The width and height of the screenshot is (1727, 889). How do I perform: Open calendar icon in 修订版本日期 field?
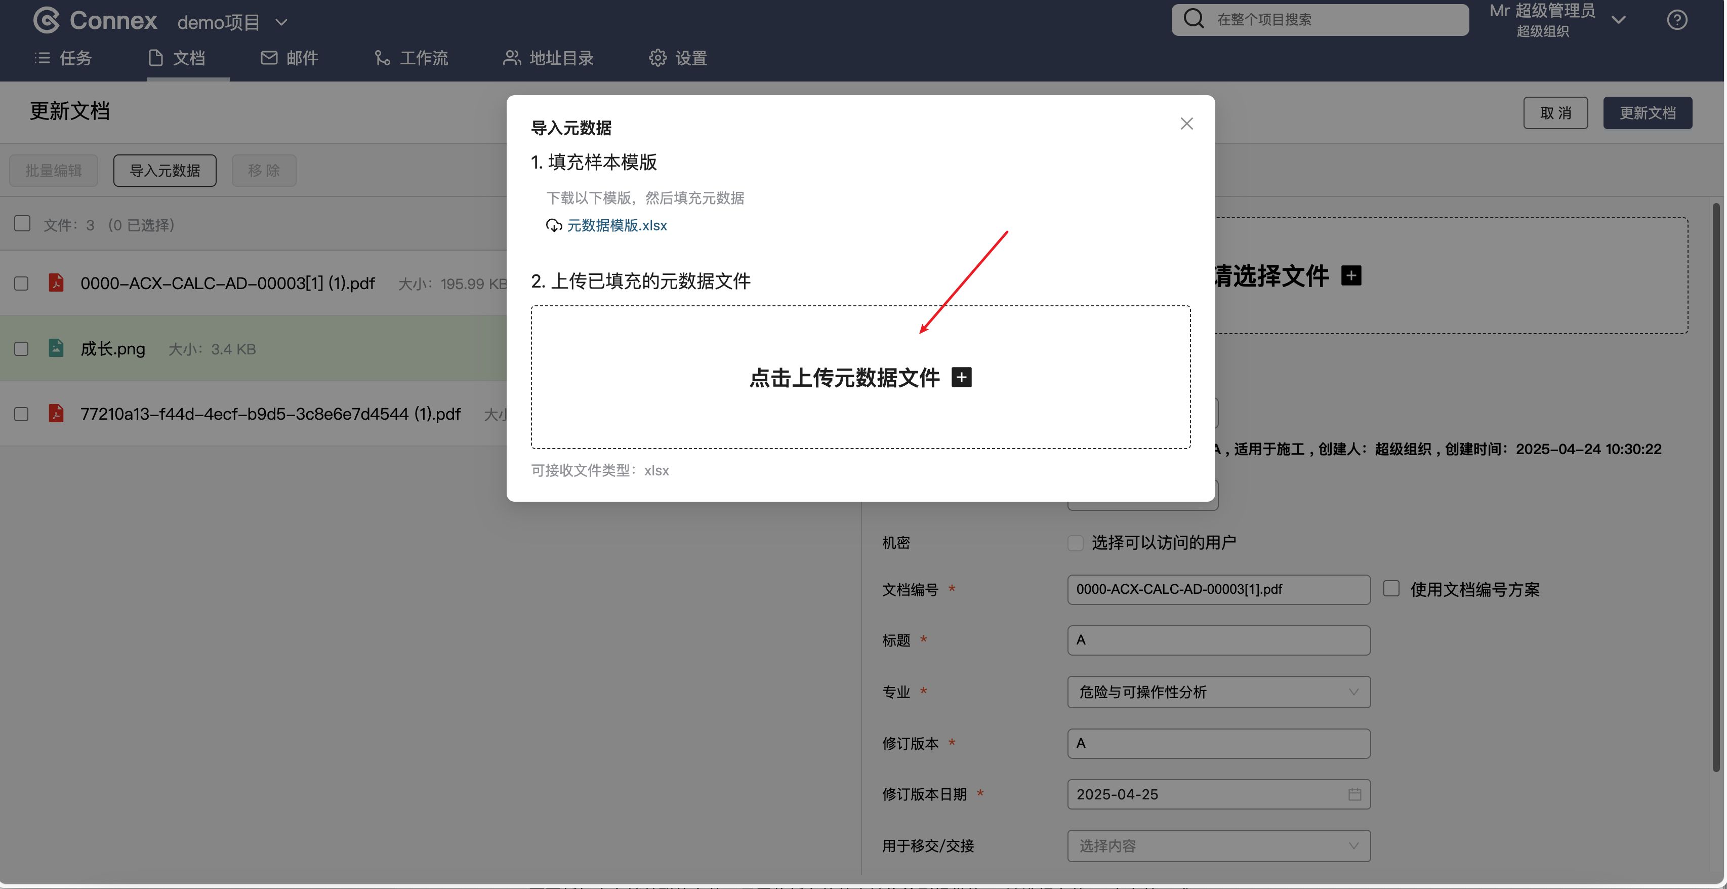pyautogui.click(x=1354, y=794)
